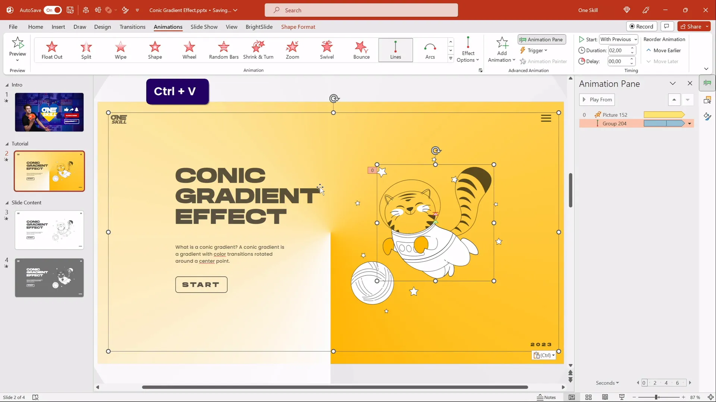
Task: Select the Arcs motion path
Action: coord(430,50)
